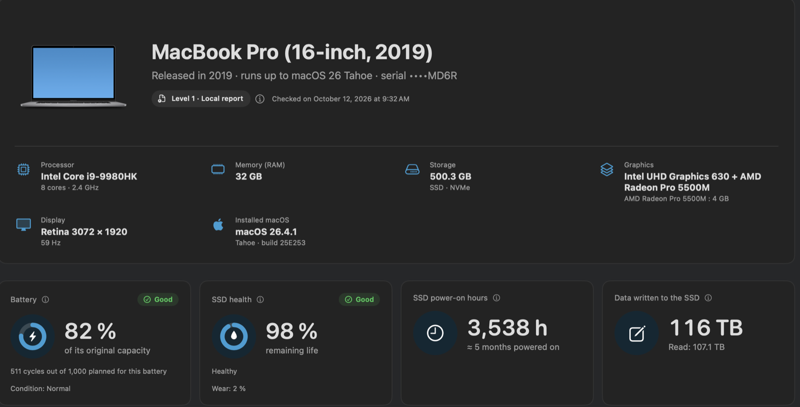800x407 pixels.
Task: Open the Battery info icon
Action: pyautogui.click(x=45, y=300)
